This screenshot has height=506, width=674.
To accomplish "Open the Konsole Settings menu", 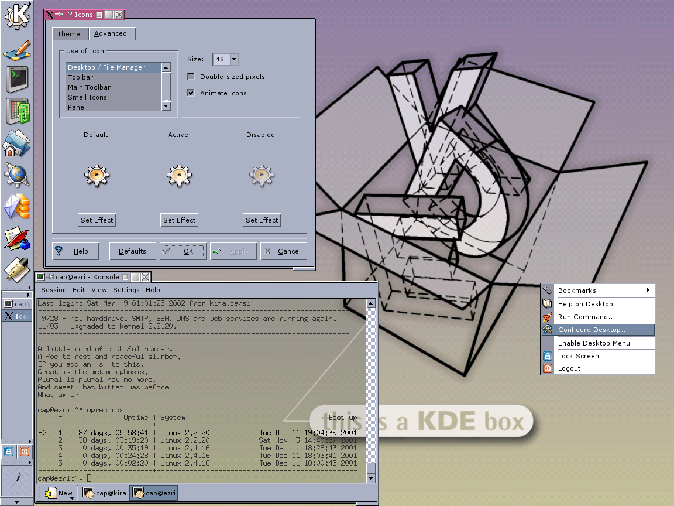I will point(126,290).
